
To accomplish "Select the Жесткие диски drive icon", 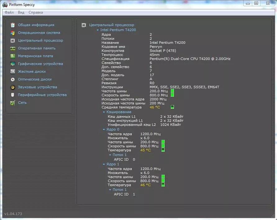I will (13, 71).
